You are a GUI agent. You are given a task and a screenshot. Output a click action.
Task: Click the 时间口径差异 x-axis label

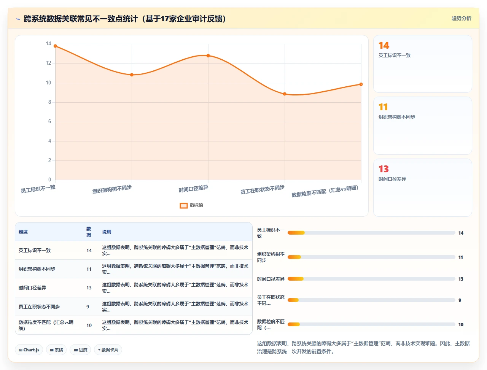click(x=193, y=189)
